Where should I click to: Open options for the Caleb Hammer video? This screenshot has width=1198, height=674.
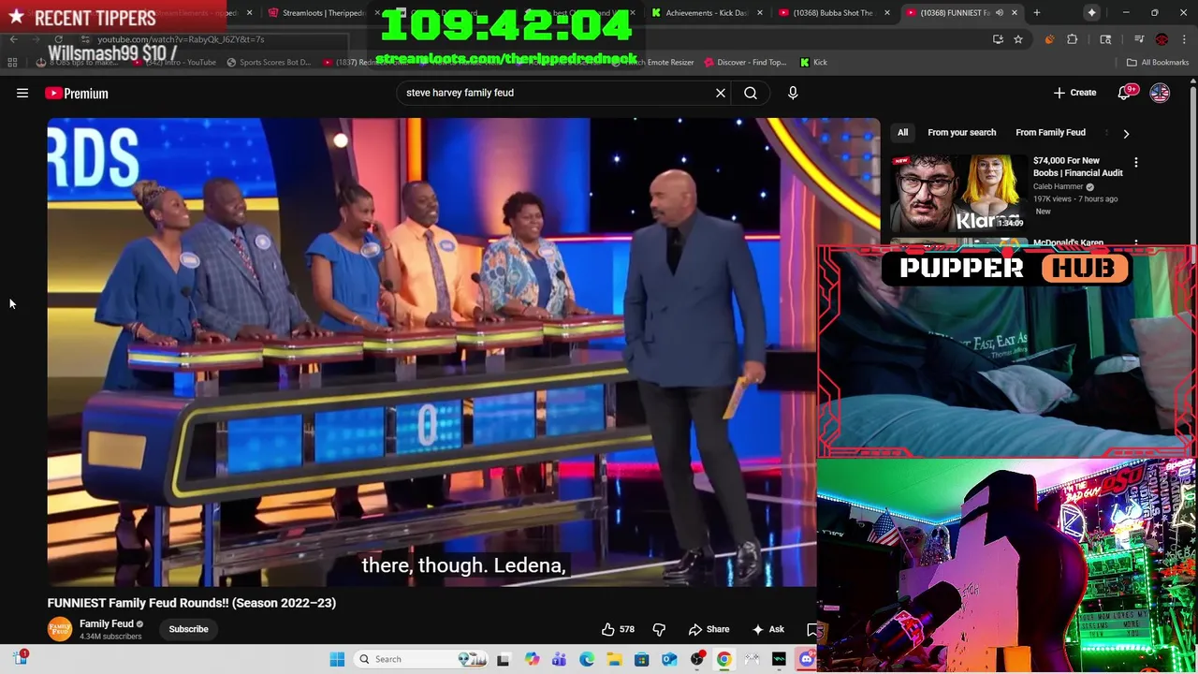[1136, 163]
